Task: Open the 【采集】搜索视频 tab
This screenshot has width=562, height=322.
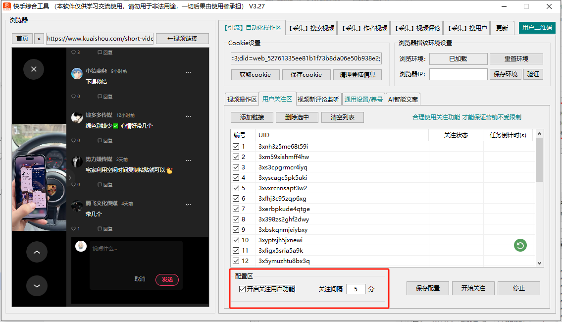Action: [x=311, y=28]
